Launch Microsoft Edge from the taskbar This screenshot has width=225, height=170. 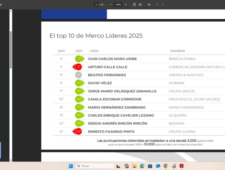click(142, 166)
